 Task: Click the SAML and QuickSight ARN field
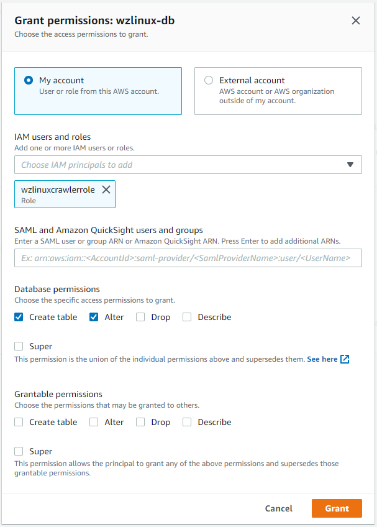tap(188, 258)
